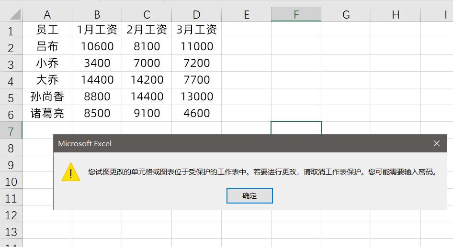Image resolution: width=453 pixels, height=247 pixels.
Task: Select the cell containing 大乔
Action: [x=47, y=80]
